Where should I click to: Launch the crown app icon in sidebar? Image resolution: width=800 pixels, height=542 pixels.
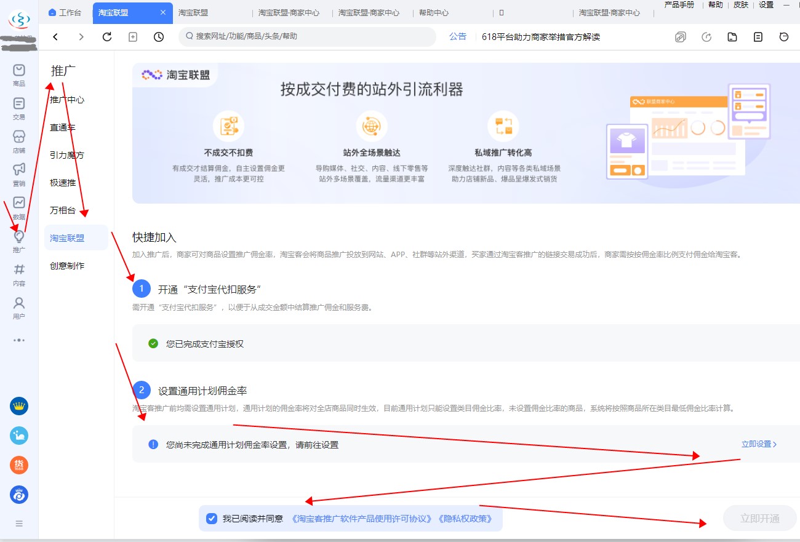(x=19, y=406)
